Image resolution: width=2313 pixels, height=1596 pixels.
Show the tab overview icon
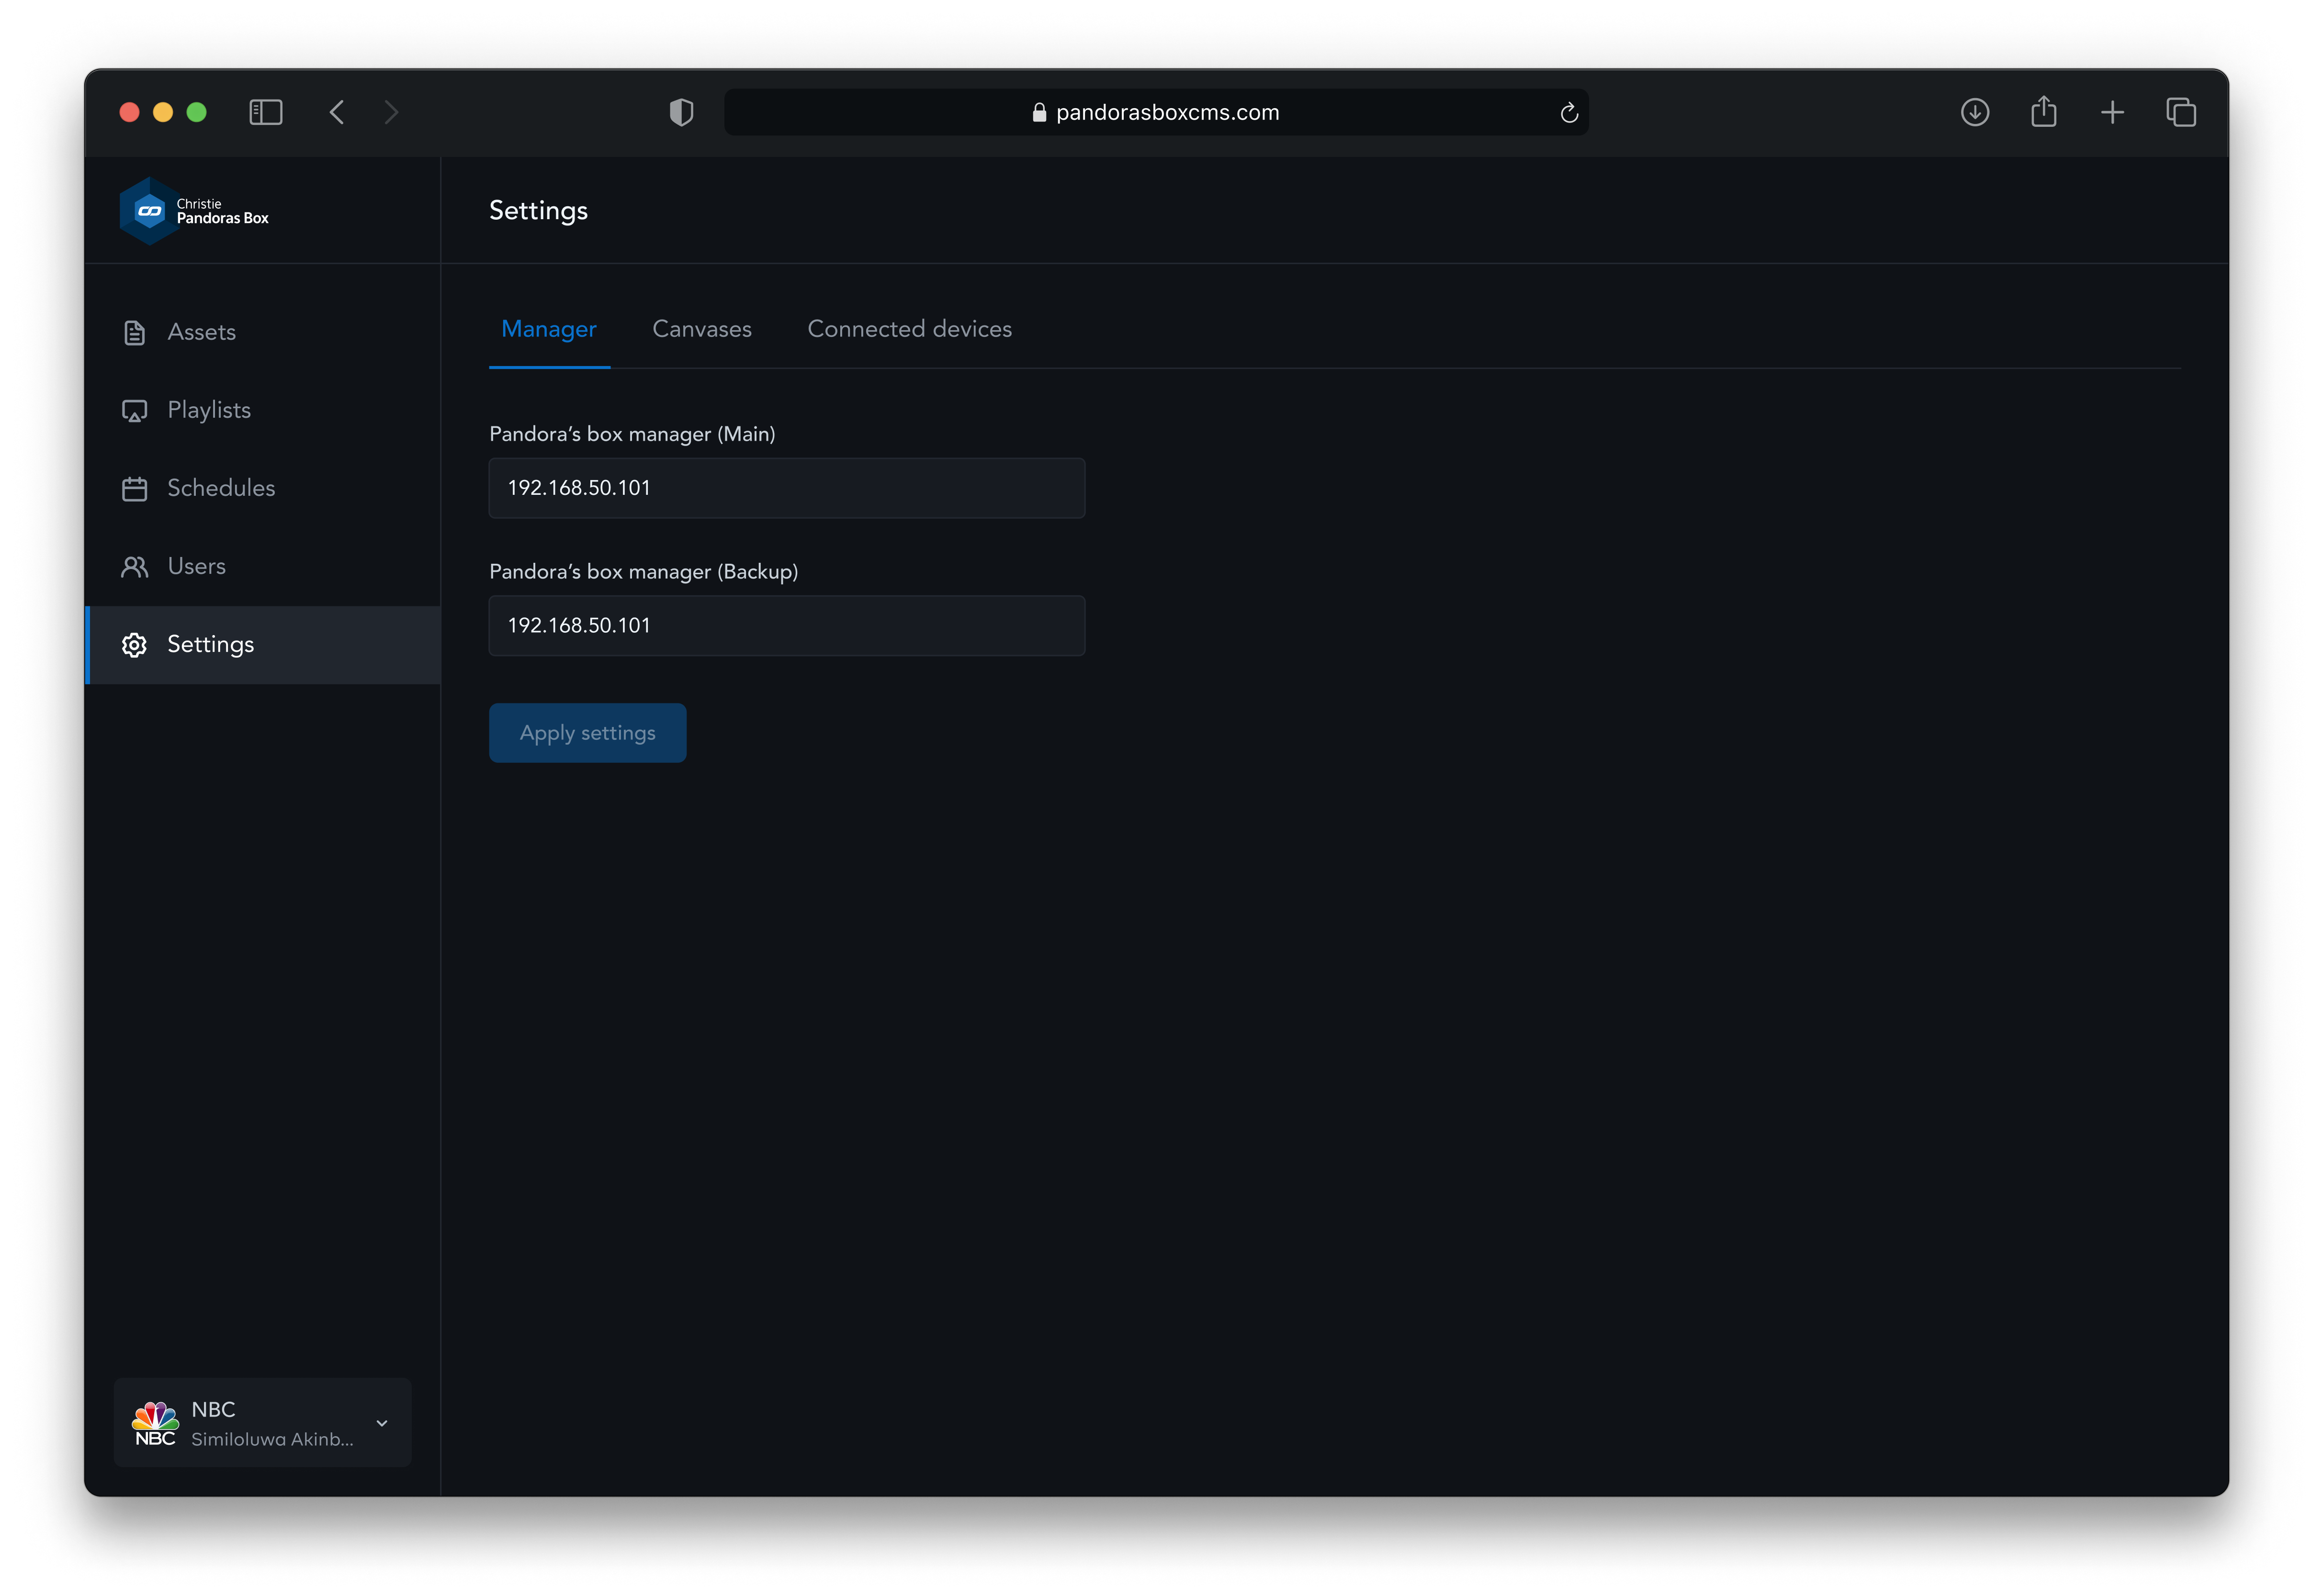(2181, 112)
